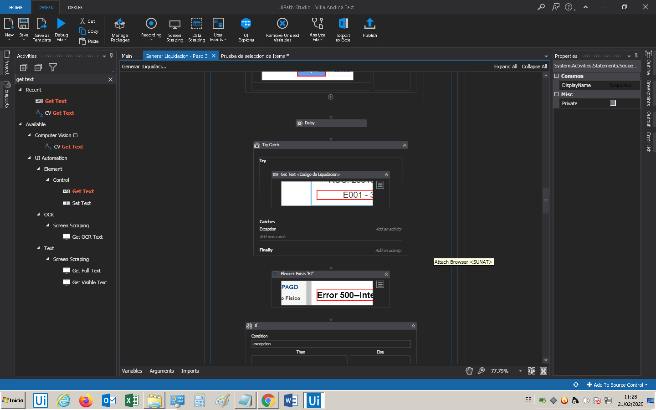This screenshot has height=410, width=656.
Task: Collapse all activities tree icon
Action: click(x=38, y=67)
